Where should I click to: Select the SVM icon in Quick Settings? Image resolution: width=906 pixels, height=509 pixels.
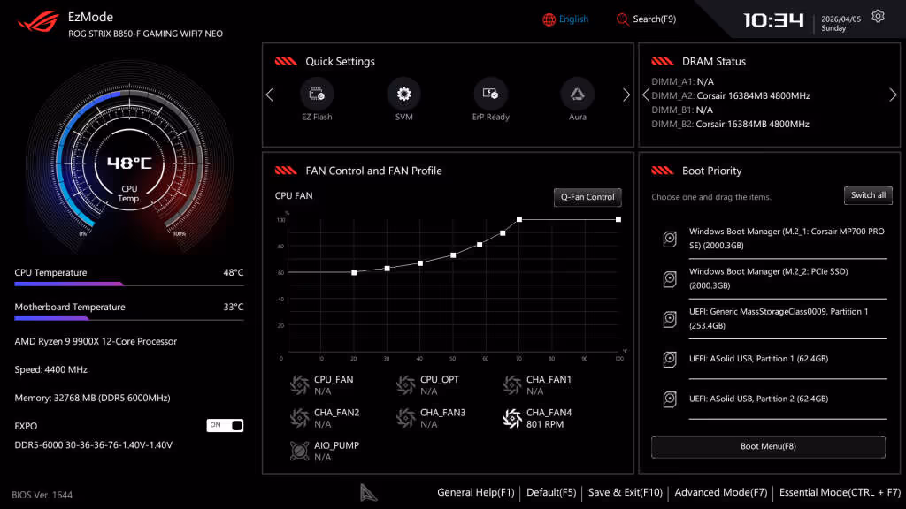pos(403,95)
